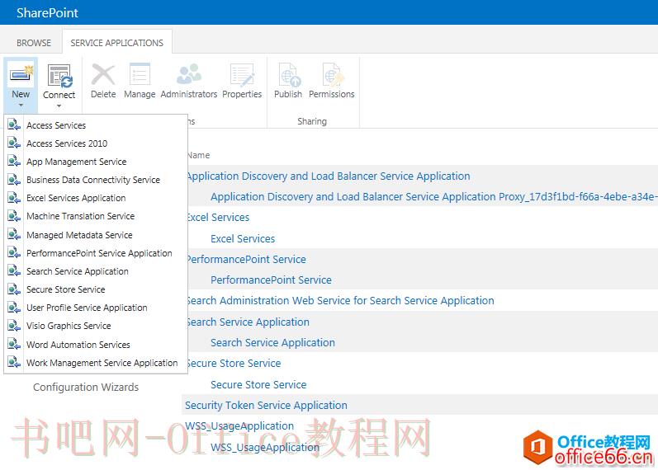Click icon beside Managed Metadata Service
The height and width of the screenshot is (470, 658).
pyautogui.click(x=14, y=234)
